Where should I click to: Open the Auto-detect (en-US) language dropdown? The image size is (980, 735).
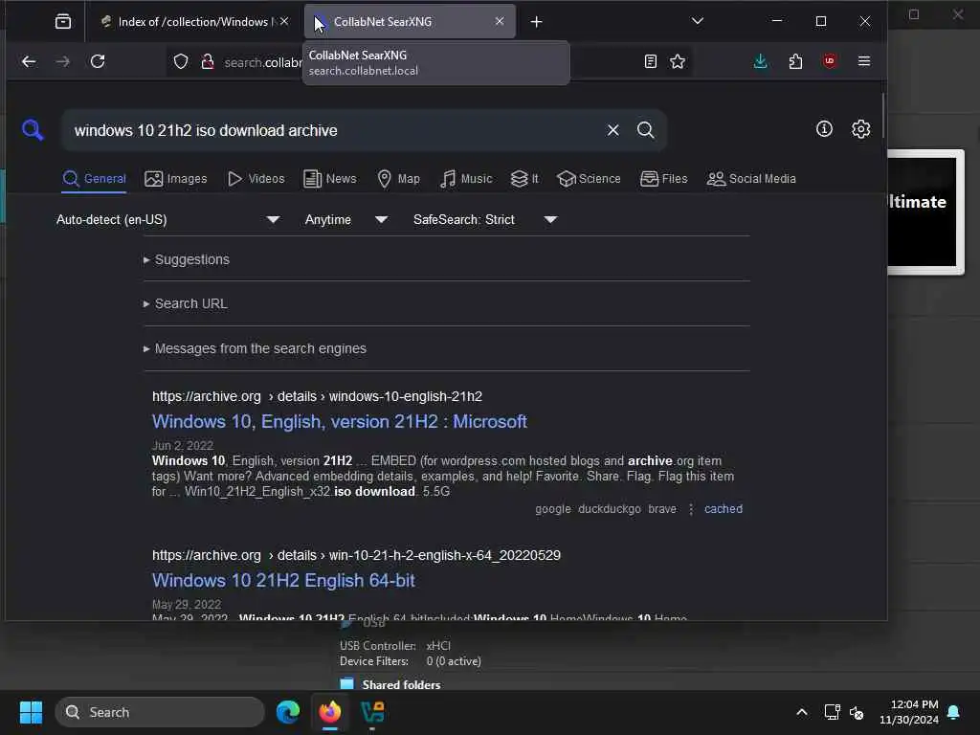tap(168, 219)
